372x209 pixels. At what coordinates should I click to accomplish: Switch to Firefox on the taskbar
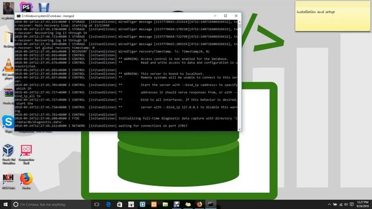tap(199, 204)
